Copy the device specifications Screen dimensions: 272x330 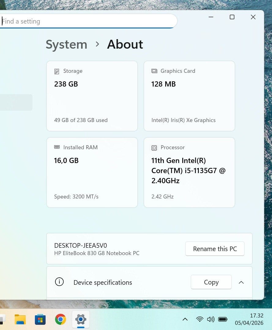[x=211, y=282]
